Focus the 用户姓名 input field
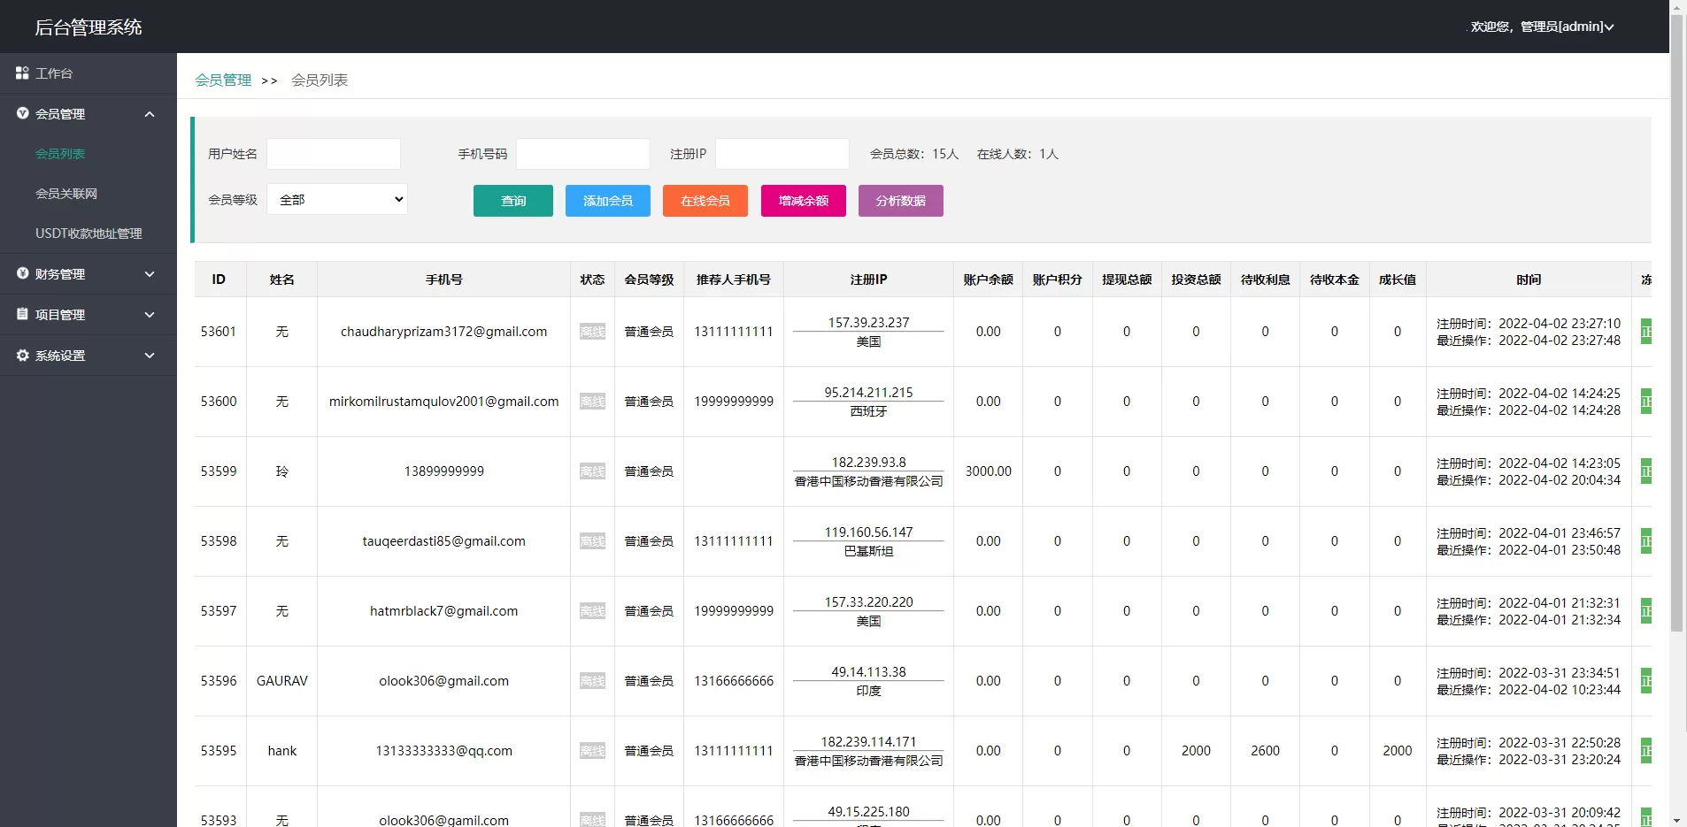 tap(334, 154)
